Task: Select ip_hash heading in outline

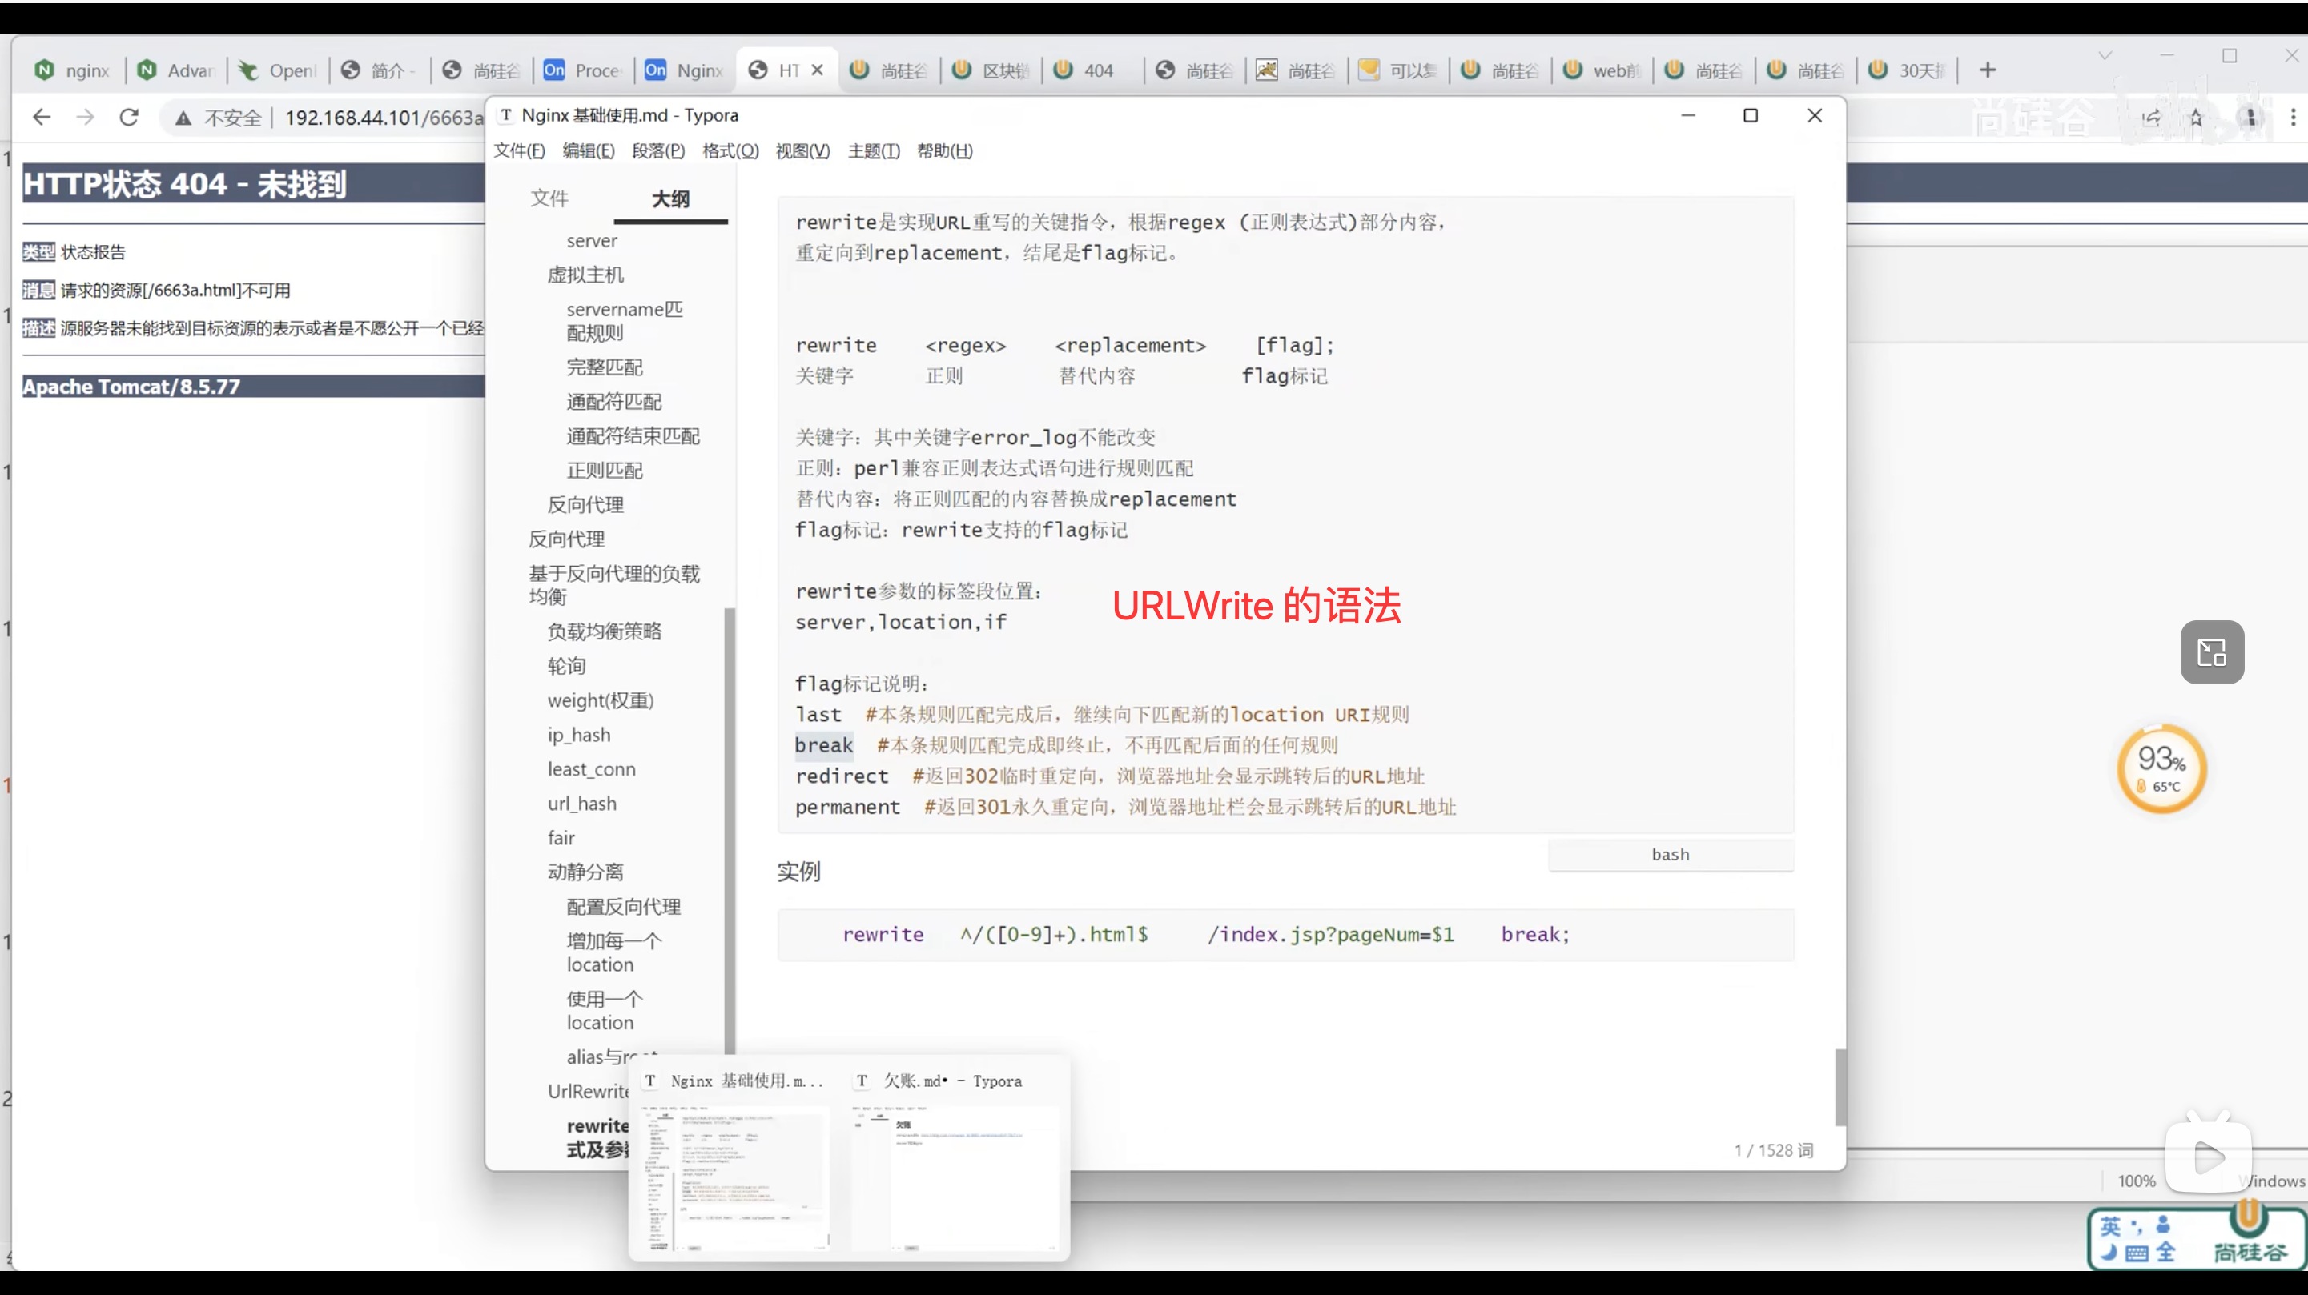Action: [579, 735]
